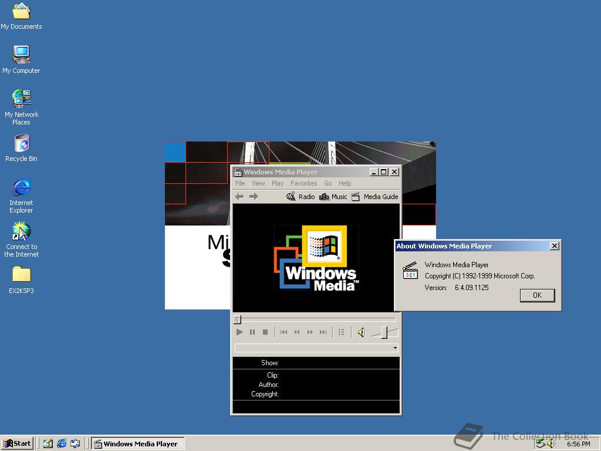Click the system tray volume icon
The image size is (601, 451).
(551, 444)
